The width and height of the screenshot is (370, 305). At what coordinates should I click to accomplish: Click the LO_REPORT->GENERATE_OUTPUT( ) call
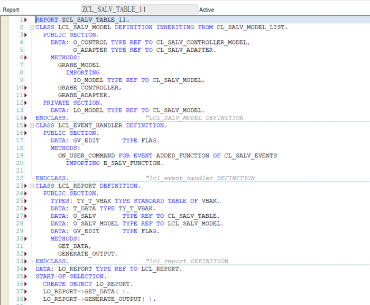click(x=99, y=299)
